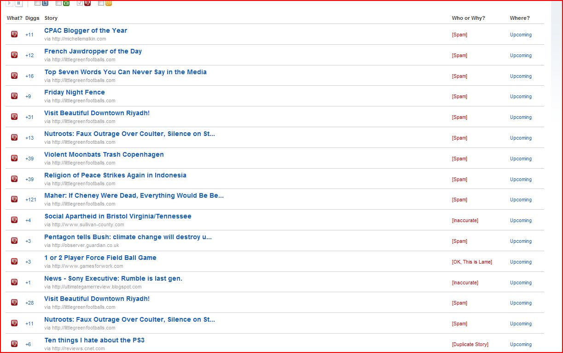The width and height of the screenshot is (563, 353).
Task: Click via http://www.gamesforwork.com source text
Action: (84, 266)
